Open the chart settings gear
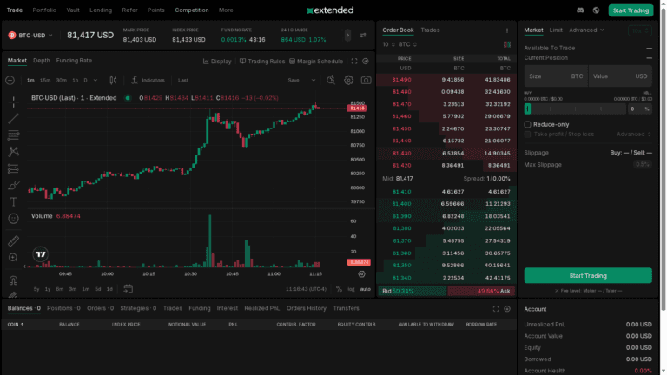This screenshot has height=375, width=667. (x=349, y=81)
